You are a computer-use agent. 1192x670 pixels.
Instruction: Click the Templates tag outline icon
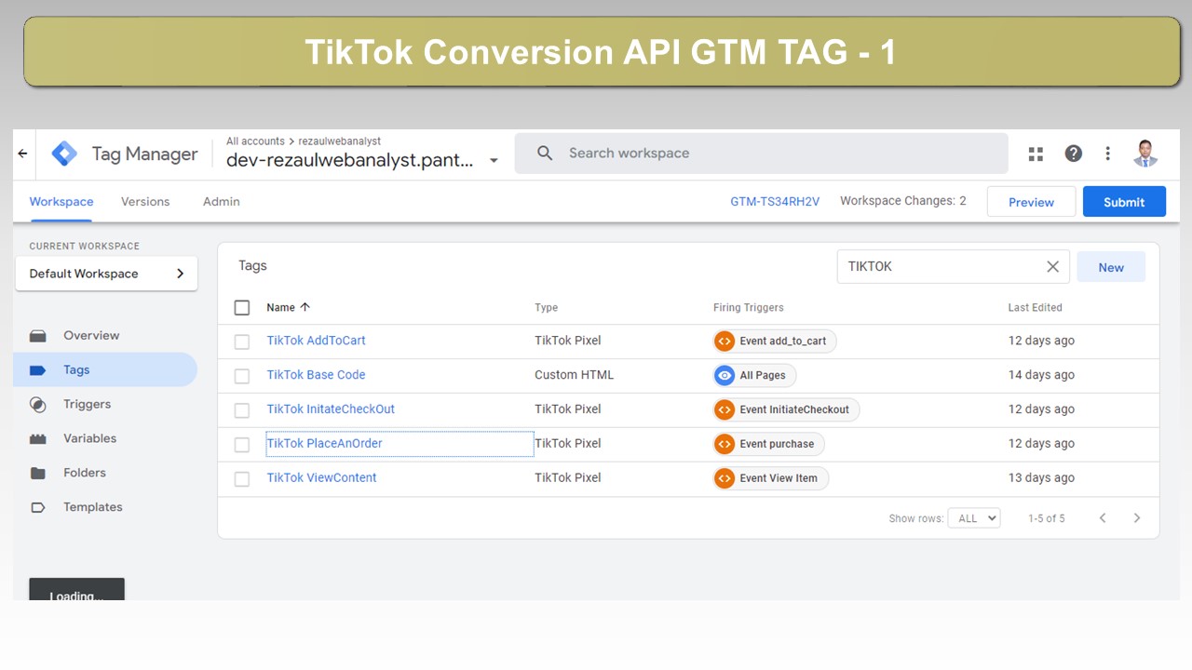pyautogui.click(x=38, y=507)
